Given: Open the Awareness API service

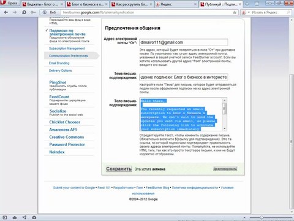Looking at the screenshot, I should [x=63, y=130].
